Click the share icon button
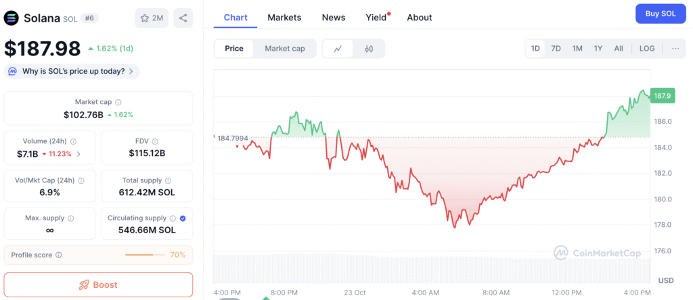 click(183, 18)
